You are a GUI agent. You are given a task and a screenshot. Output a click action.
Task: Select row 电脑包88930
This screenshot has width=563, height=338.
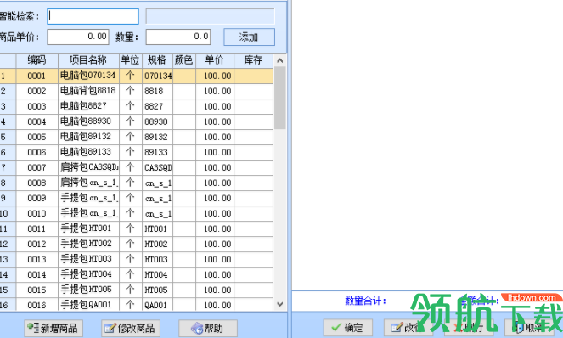(137, 121)
